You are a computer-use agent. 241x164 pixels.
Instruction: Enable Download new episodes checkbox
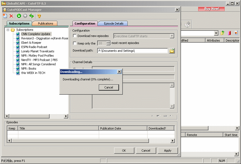75,36
